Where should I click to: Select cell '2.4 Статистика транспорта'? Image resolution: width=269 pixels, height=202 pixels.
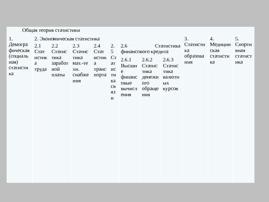click(x=100, y=113)
